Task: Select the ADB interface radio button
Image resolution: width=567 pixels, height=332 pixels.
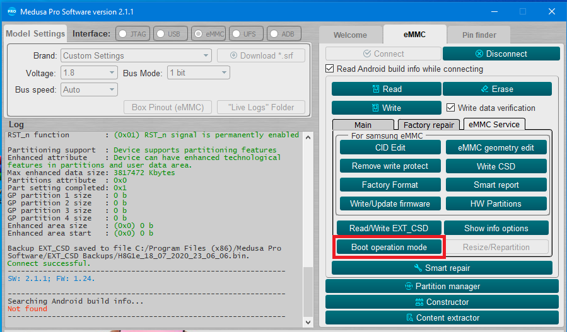Action: 274,34
